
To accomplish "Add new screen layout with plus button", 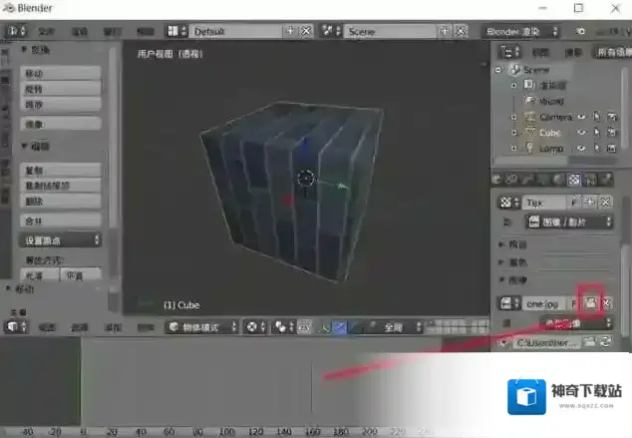I will click(290, 31).
